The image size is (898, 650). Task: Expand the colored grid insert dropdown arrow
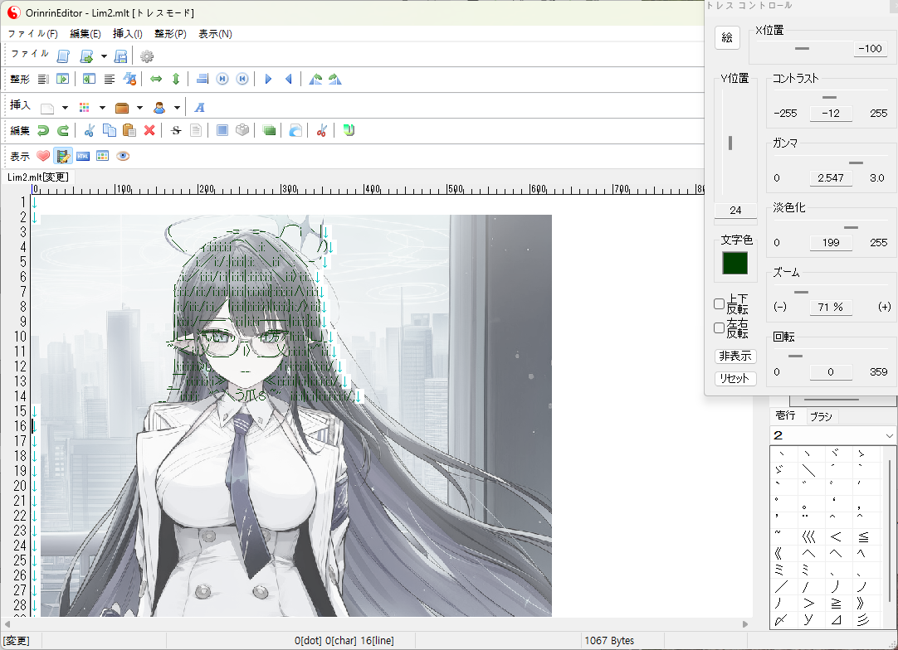point(102,108)
